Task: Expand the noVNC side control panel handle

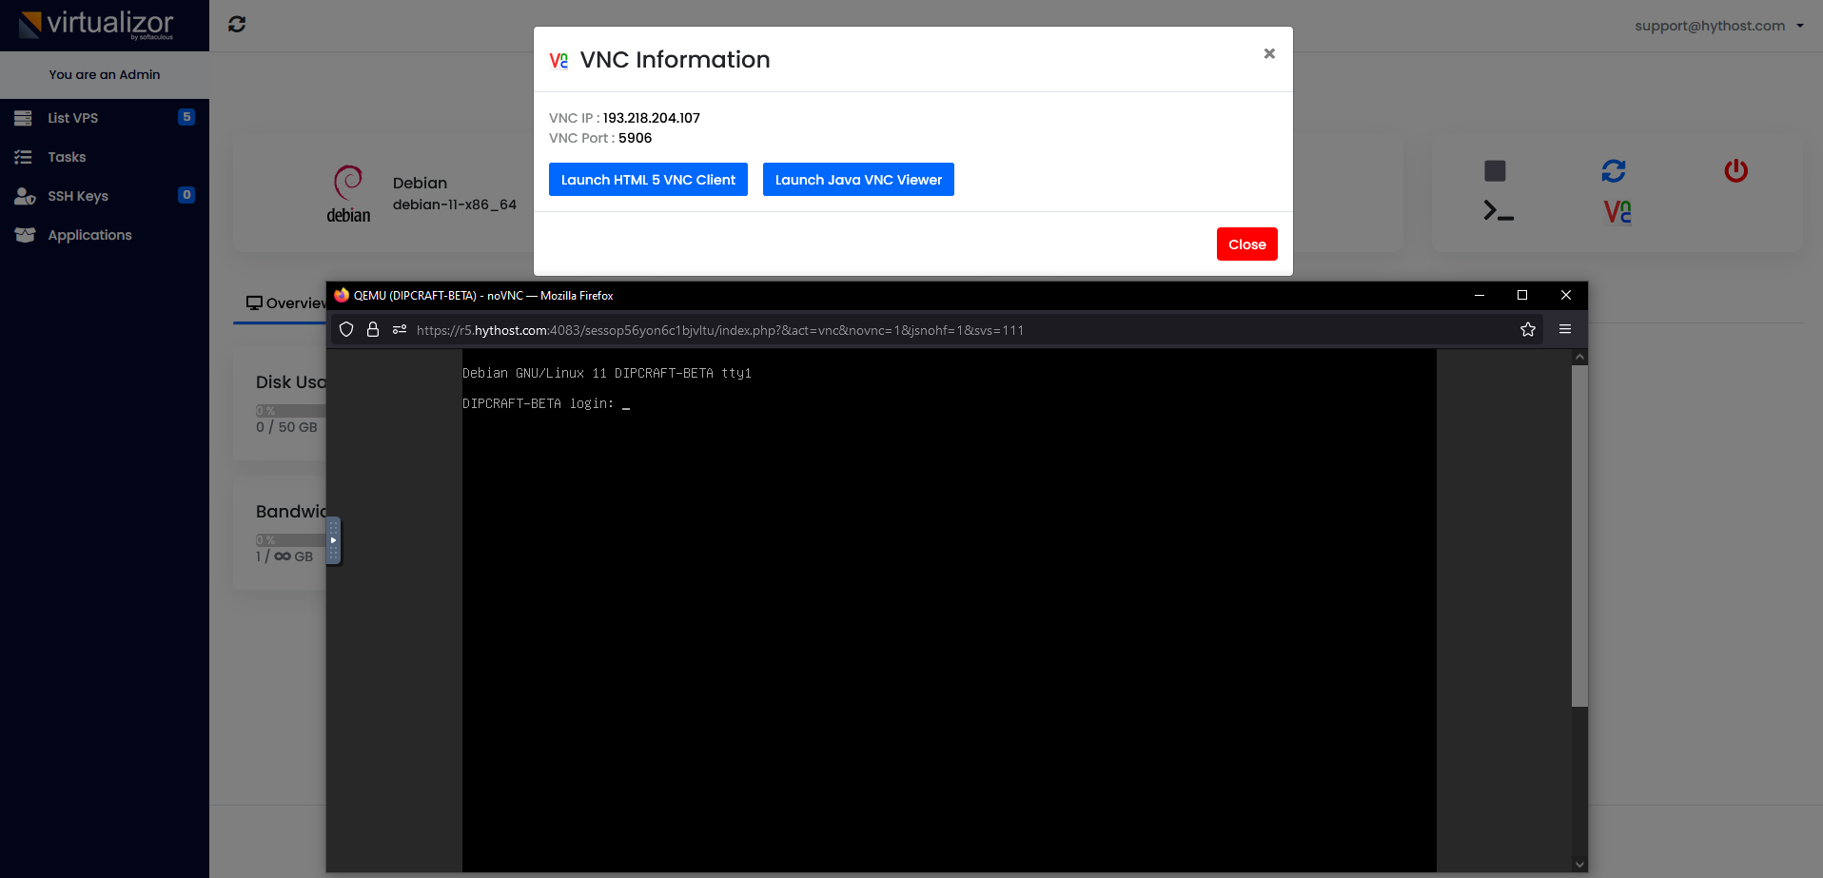Action: click(333, 540)
